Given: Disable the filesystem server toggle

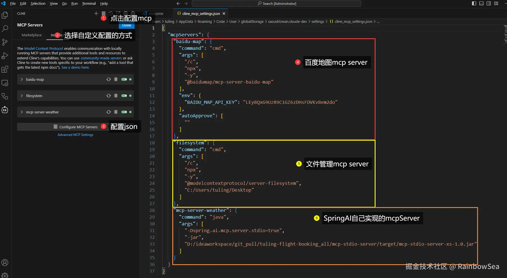Looking at the screenshot, I should point(124,96).
